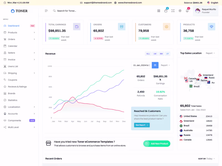Click the support@themesbrand.com email link
The width and height of the screenshot is (222, 166).
point(98,3)
